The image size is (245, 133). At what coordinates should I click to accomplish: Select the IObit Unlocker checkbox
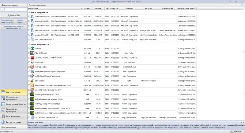tap(29, 81)
